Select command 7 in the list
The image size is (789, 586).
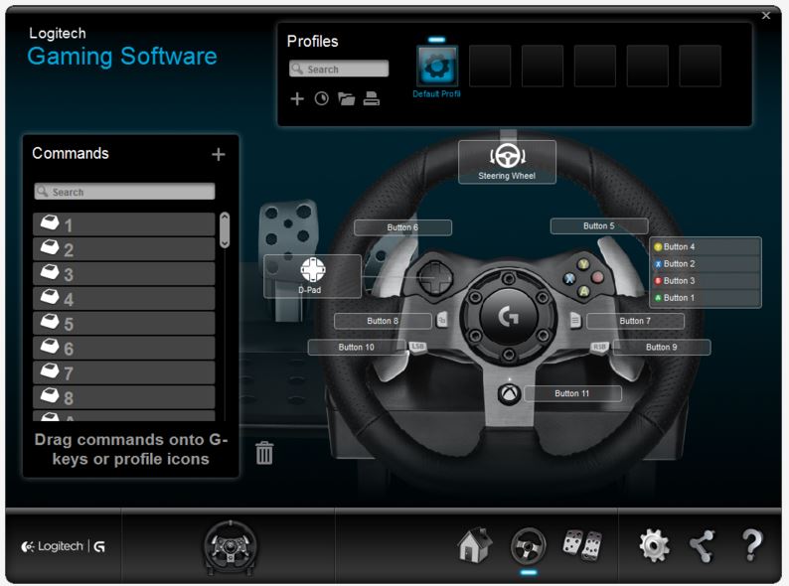point(124,372)
